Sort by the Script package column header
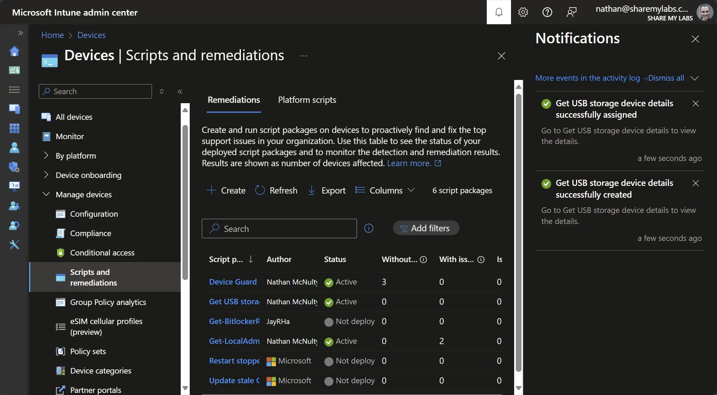 click(226, 259)
